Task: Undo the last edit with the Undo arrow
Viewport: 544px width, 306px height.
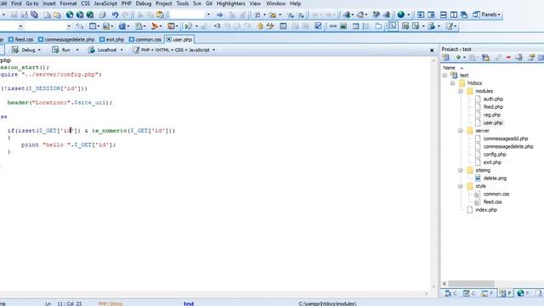Action: click(115, 15)
